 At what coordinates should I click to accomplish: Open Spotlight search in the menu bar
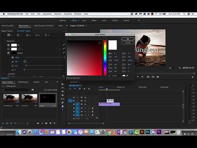click(x=184, y=14)
